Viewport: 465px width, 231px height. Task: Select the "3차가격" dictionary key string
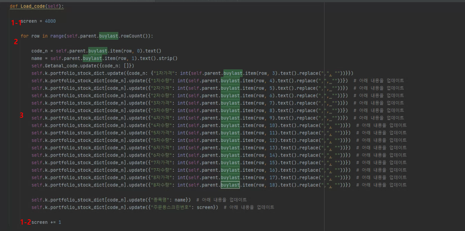[x=161, y=103]
